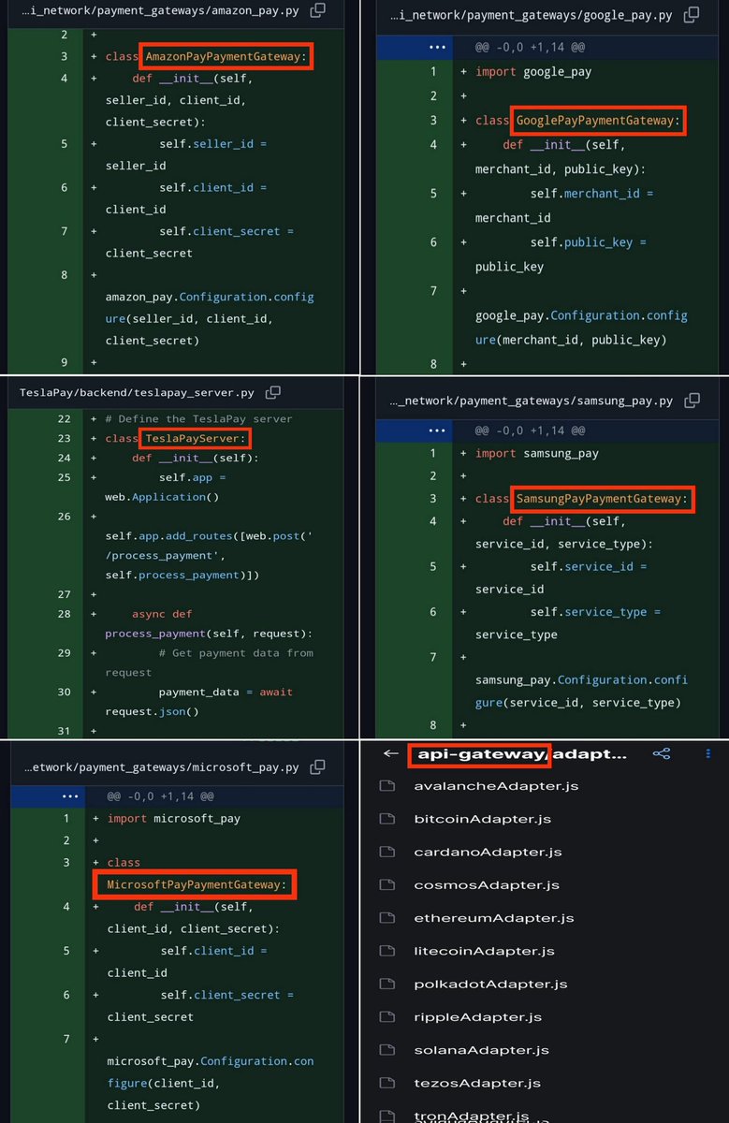The height and width of the screenshot is (1123, 729).
Task: Open solanaAdapter.js file
Action: pos(481,1050)
